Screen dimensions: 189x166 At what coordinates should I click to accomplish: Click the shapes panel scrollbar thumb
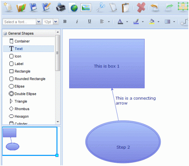(58, 53)
